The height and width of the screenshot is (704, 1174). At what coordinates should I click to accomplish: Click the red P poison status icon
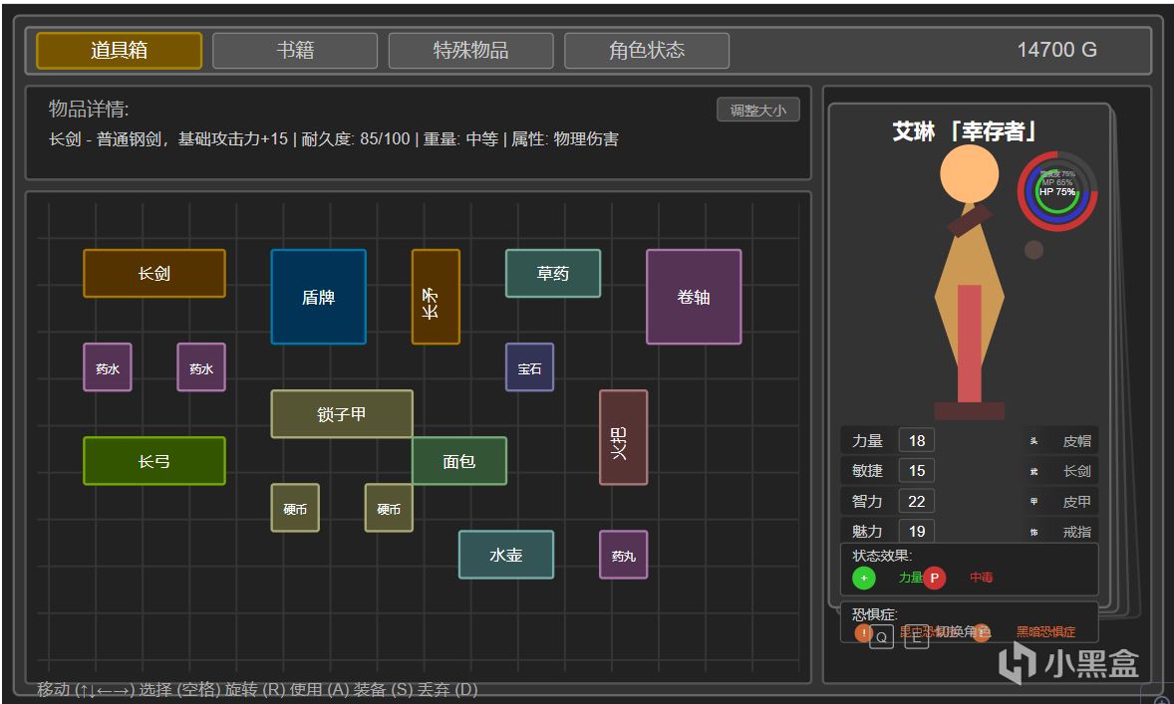point(934,578)
